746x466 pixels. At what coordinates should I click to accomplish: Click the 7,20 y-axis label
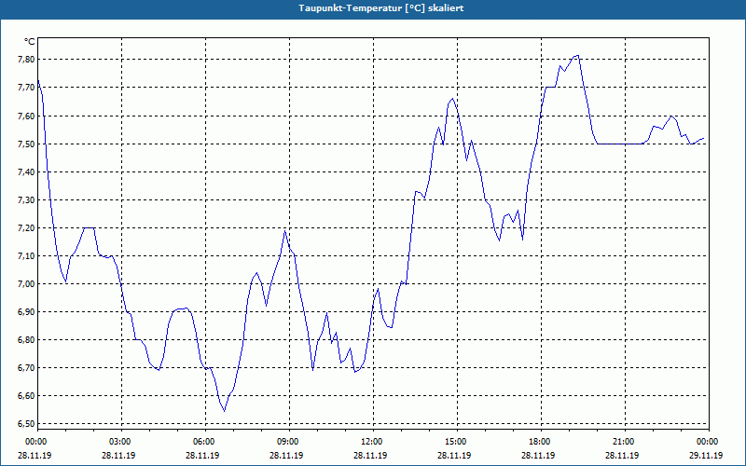tap(27, 227)
